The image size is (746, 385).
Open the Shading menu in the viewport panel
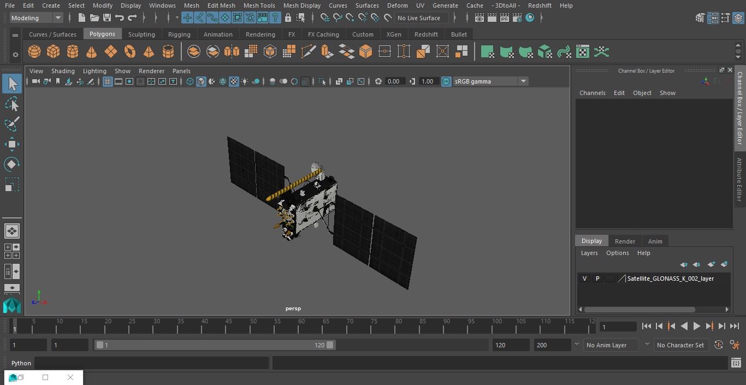63,71
